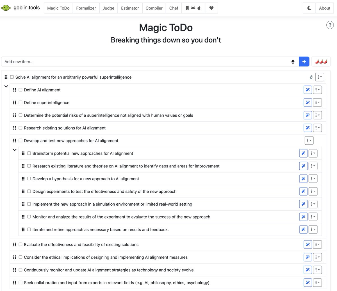The image size is (337, 291).
Task: Click the goblin.tools site name link
Action: (x=27, y=8)
